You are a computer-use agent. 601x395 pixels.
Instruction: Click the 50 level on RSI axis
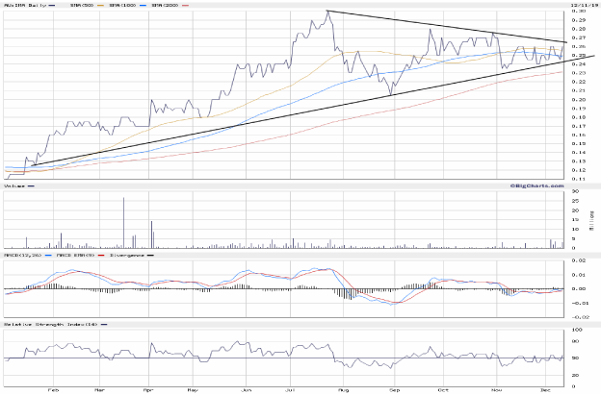(x=576, y=358)
